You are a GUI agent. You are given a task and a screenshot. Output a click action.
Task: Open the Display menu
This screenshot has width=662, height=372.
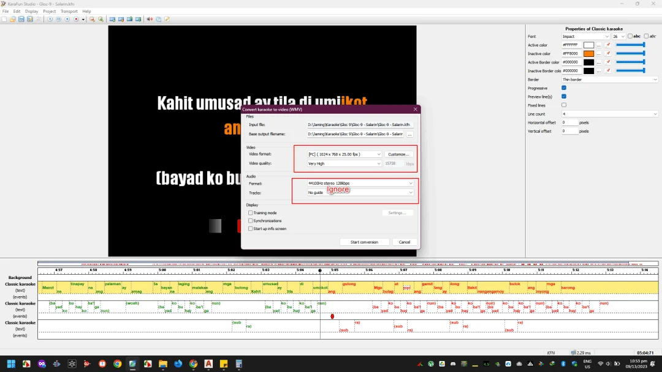tap(32, 12)
